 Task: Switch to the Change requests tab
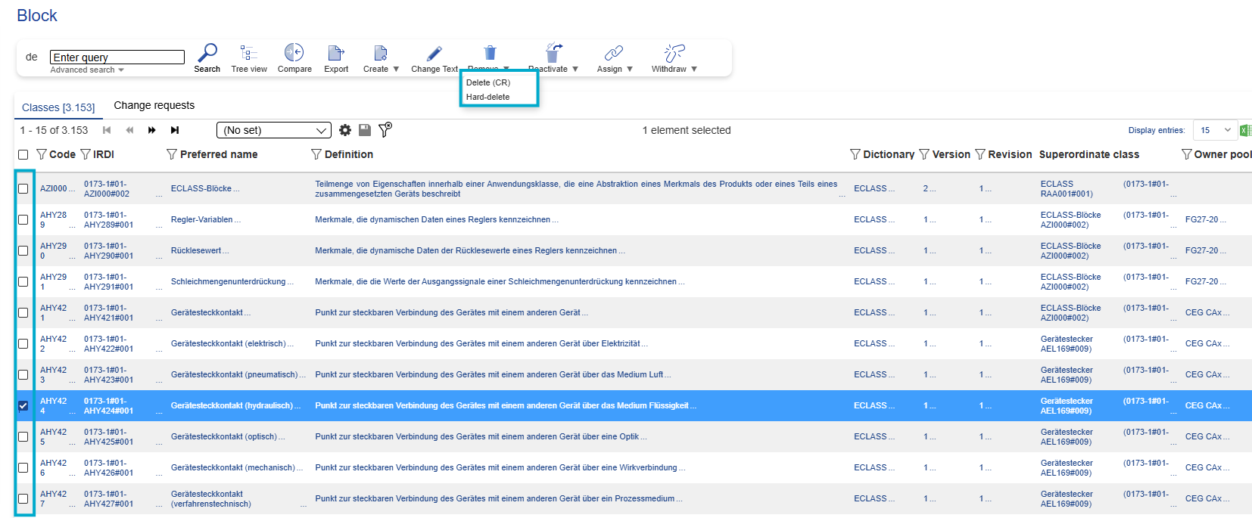[x=154, y=105]
